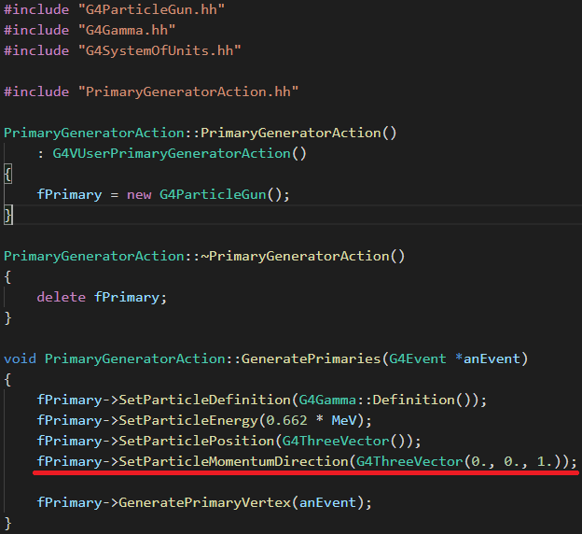Place cursor at the highlighted closing brace

pos(8,216)
